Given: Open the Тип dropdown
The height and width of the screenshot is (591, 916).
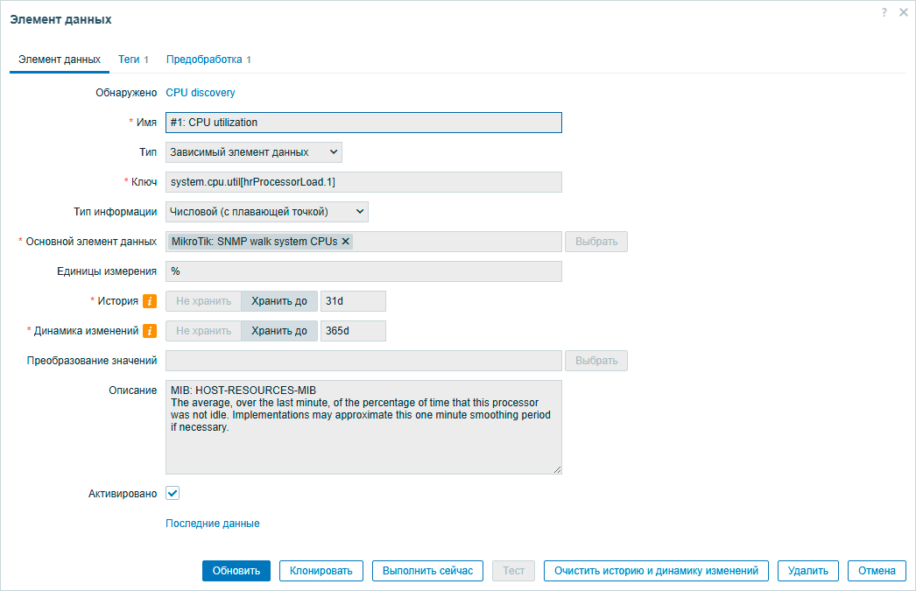Looking at the screenshot, I should [x=253, y=152].
